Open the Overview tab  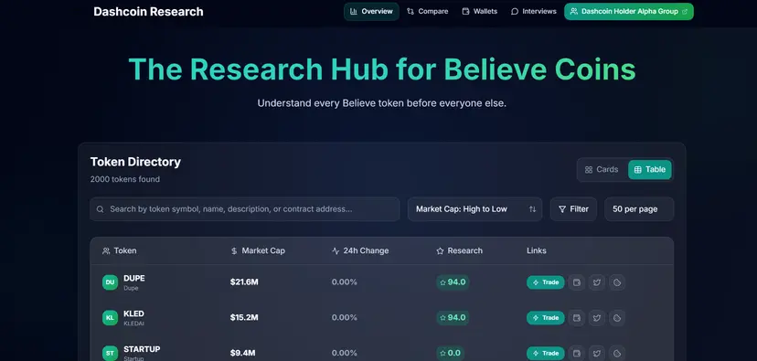click(x=371, y=12)
